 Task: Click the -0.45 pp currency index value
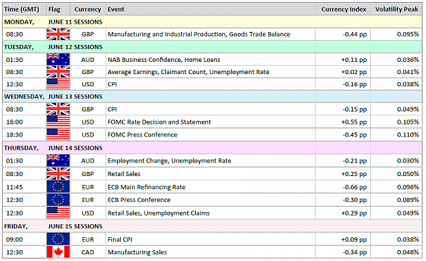coord(354,135)
